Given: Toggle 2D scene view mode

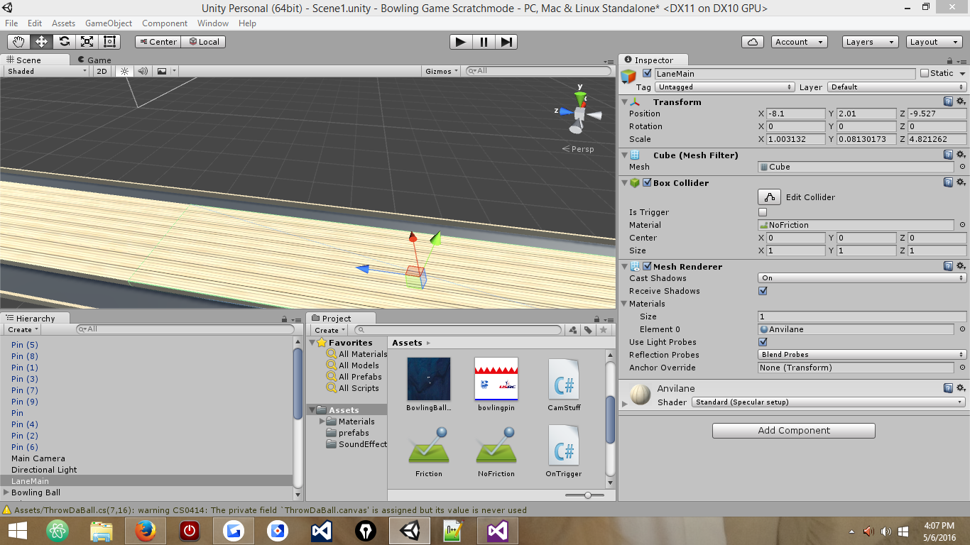Looking at the screenshot, I should point(102,71).
